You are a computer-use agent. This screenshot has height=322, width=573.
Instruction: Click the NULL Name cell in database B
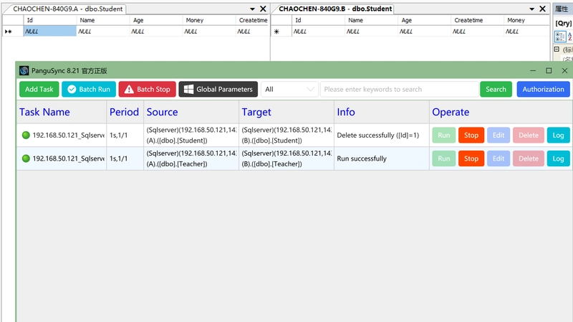pyautogui.click(x=371, y=32)
